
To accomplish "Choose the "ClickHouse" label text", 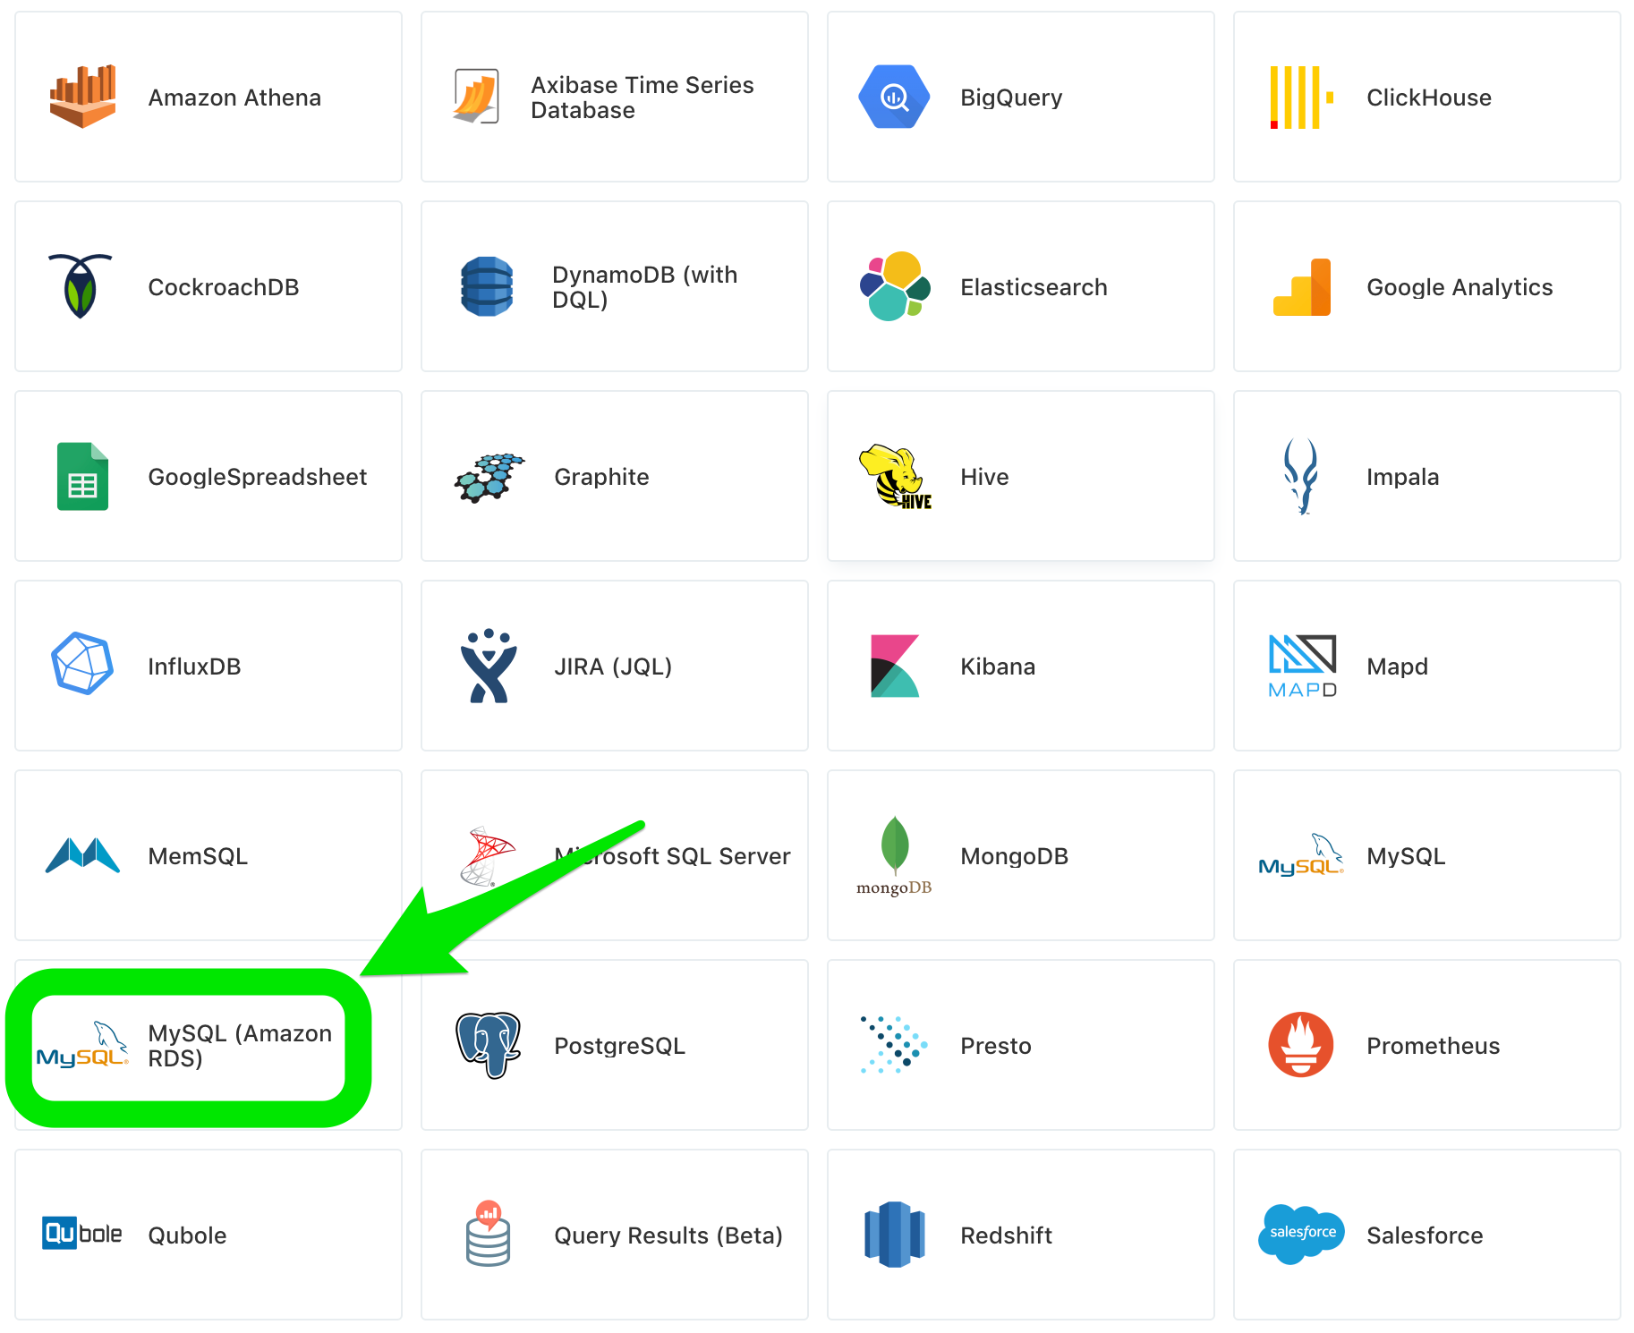I will tap(1429, 98).
